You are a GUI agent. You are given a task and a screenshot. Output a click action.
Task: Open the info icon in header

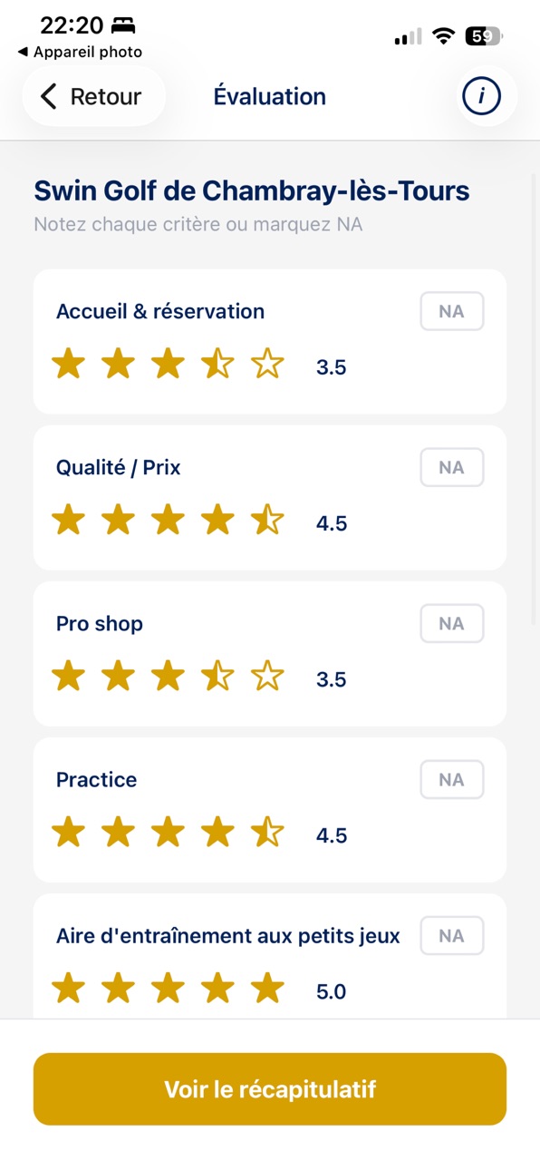click(481, 96)
